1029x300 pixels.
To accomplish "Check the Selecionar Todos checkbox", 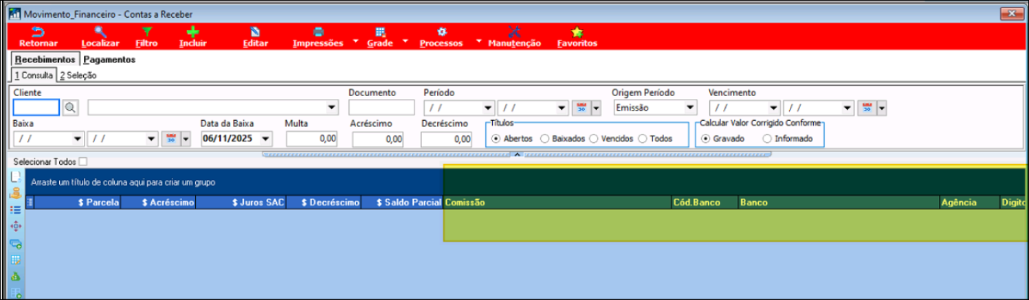I will (83, 162).
